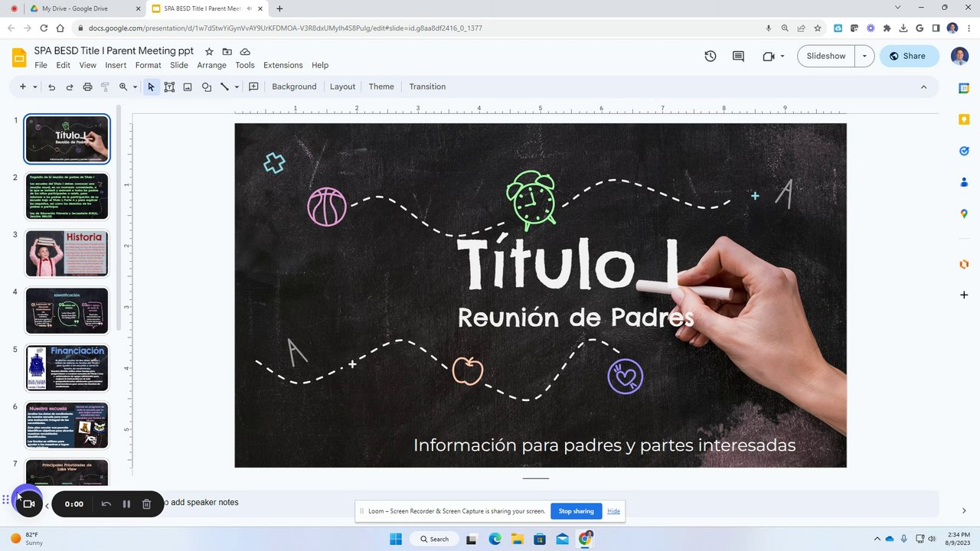
Task: Bookmark this page in address bar
Action: tap(818, 28)
